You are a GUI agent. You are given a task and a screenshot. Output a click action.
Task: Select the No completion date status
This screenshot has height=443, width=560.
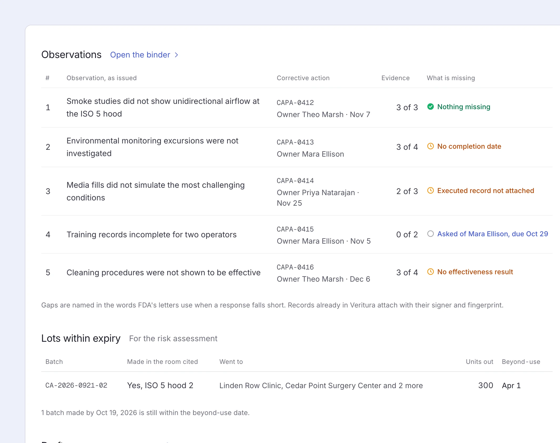[469, 146]
